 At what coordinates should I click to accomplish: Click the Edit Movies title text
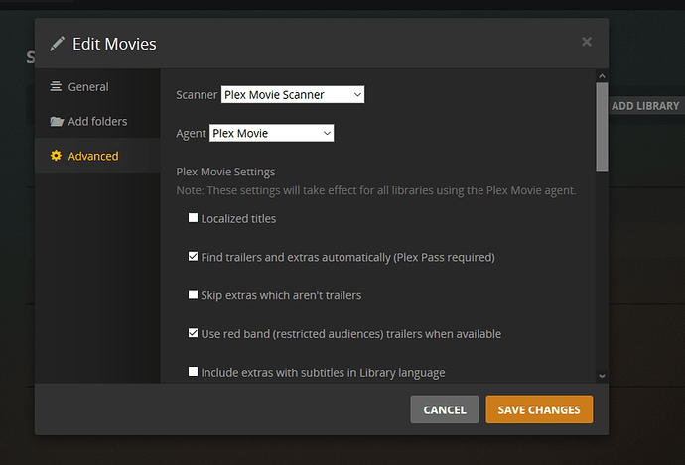coord(114,44)
